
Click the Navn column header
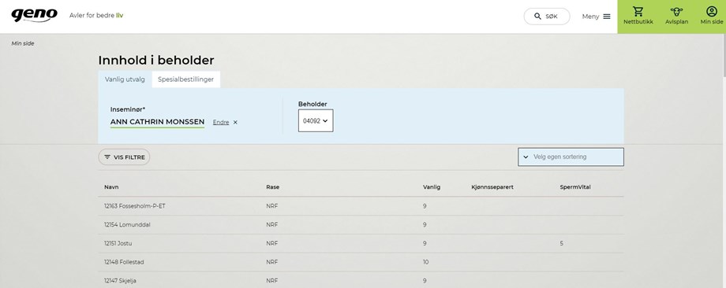pyautogui.click(x=111, y=187)
